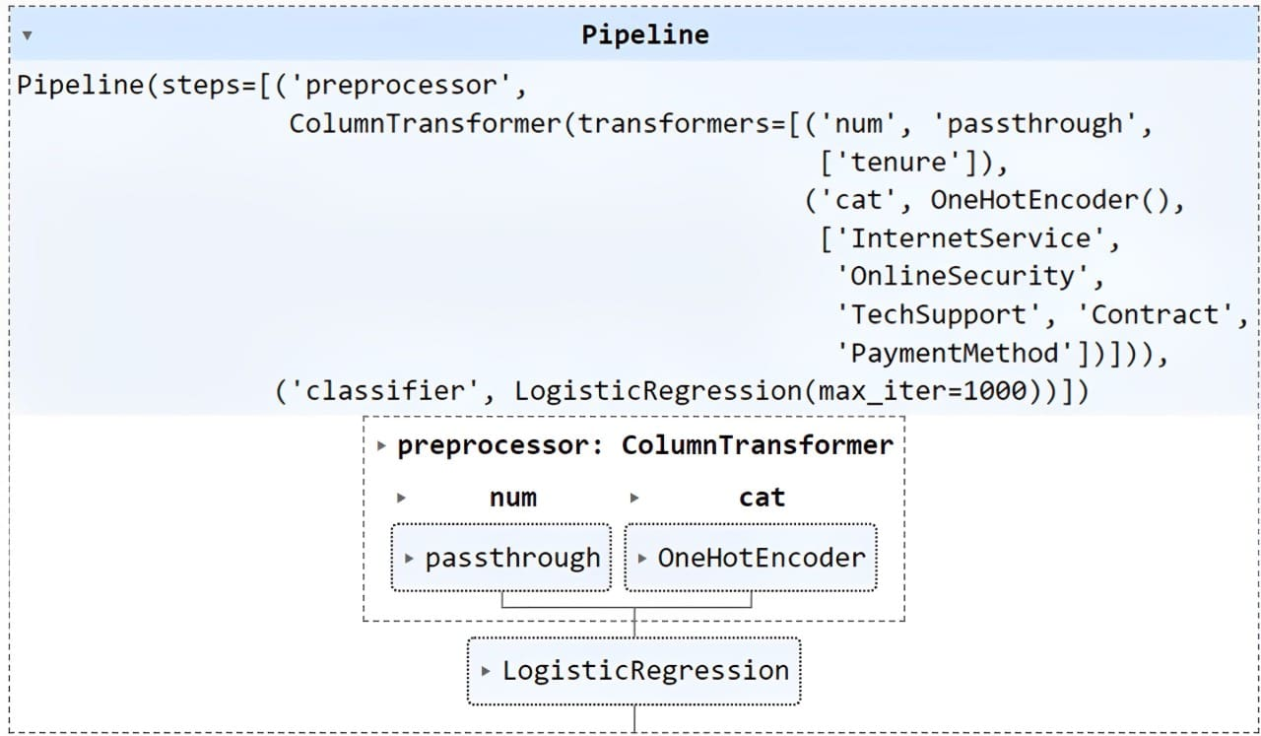Expand the preprocessor ColumnTransformer arrow

pos(381,446)
